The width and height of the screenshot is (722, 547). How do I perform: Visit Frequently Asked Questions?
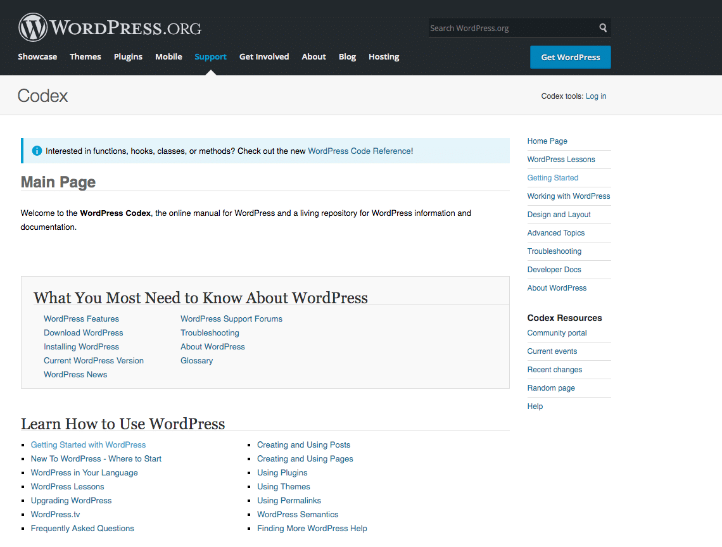[82, 528]
